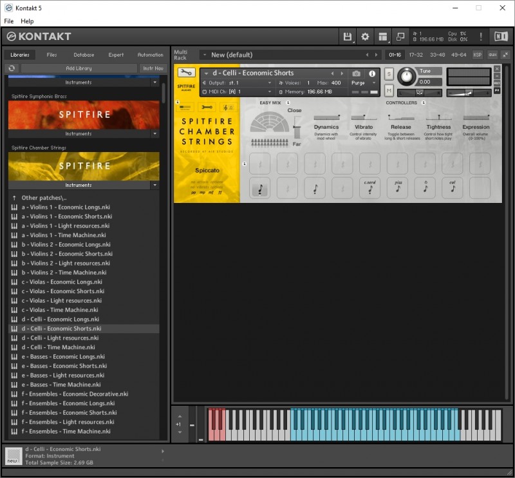
Task: Select the col legno articulation note icon
Action: click(453, 188)
